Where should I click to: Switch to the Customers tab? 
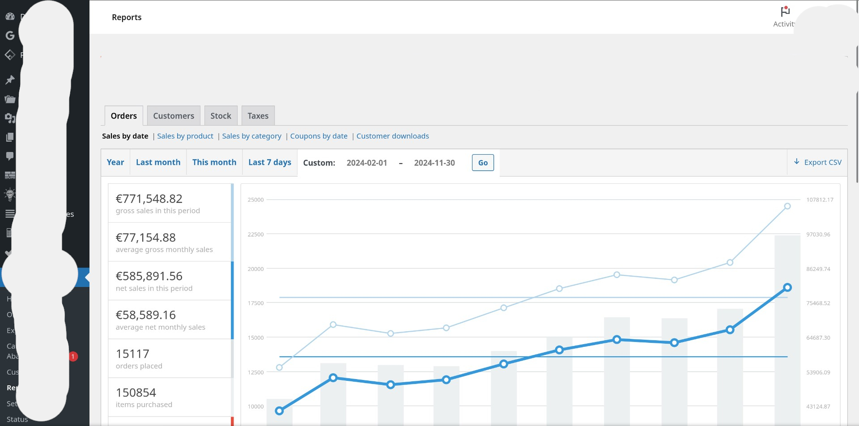[x=174, y=116]
